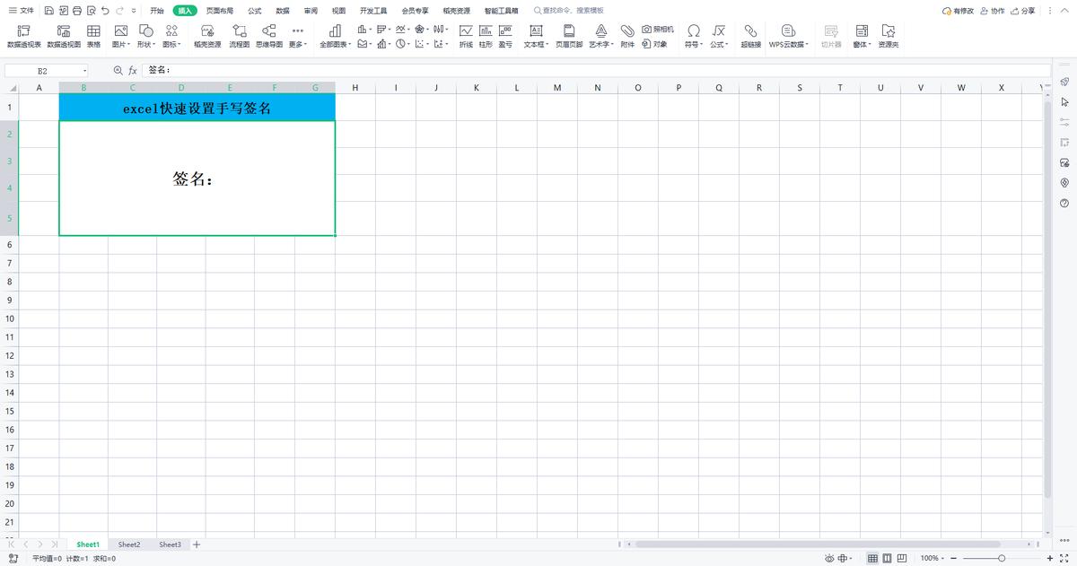Viewport: 1077px width, 566px height.
Task: Click the zoom out minus button
Action: coord(953,558)
